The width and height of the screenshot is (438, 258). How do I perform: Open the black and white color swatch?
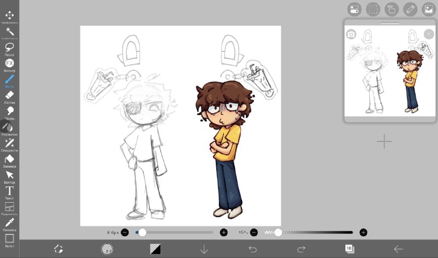pos(155,249)
